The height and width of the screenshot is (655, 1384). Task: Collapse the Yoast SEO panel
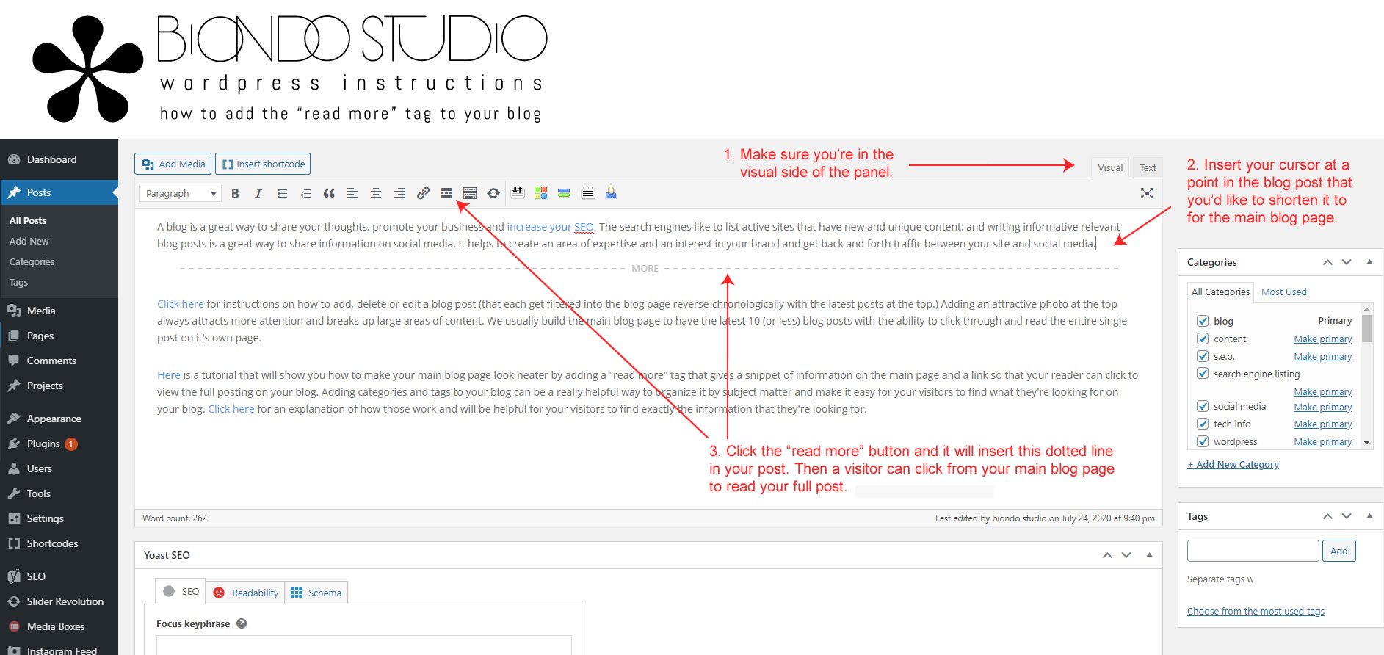pos(1149,555)
